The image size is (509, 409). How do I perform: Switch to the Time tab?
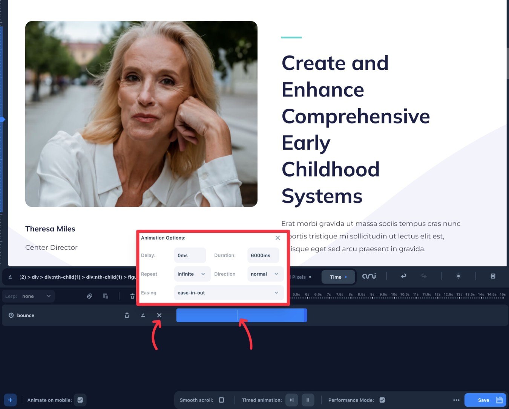[x=338, y=277]
